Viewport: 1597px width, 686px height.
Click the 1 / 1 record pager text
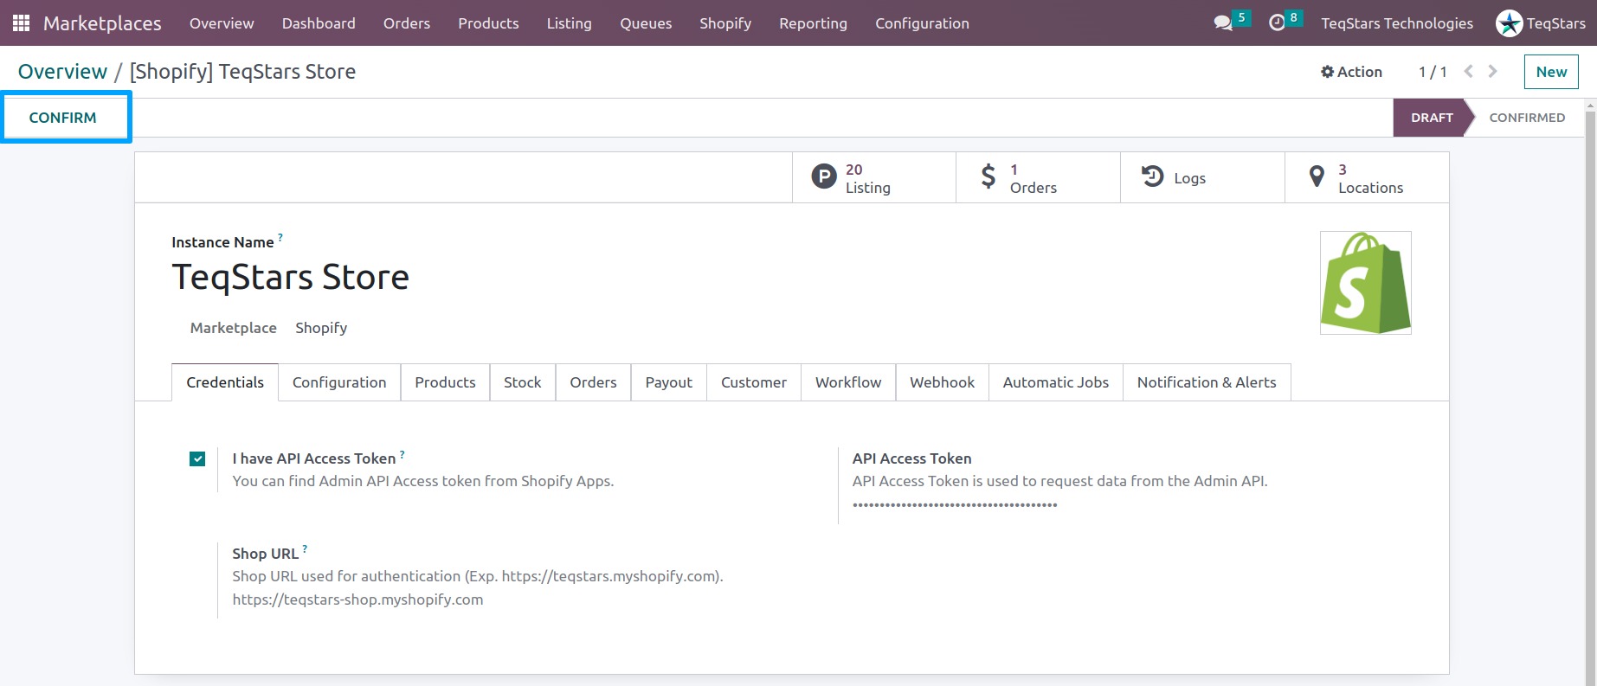[x=1433, y=72]
